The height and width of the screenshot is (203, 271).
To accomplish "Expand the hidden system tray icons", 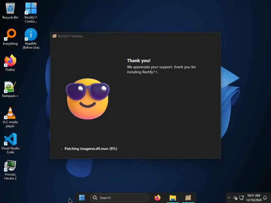I will coord(229,198).
